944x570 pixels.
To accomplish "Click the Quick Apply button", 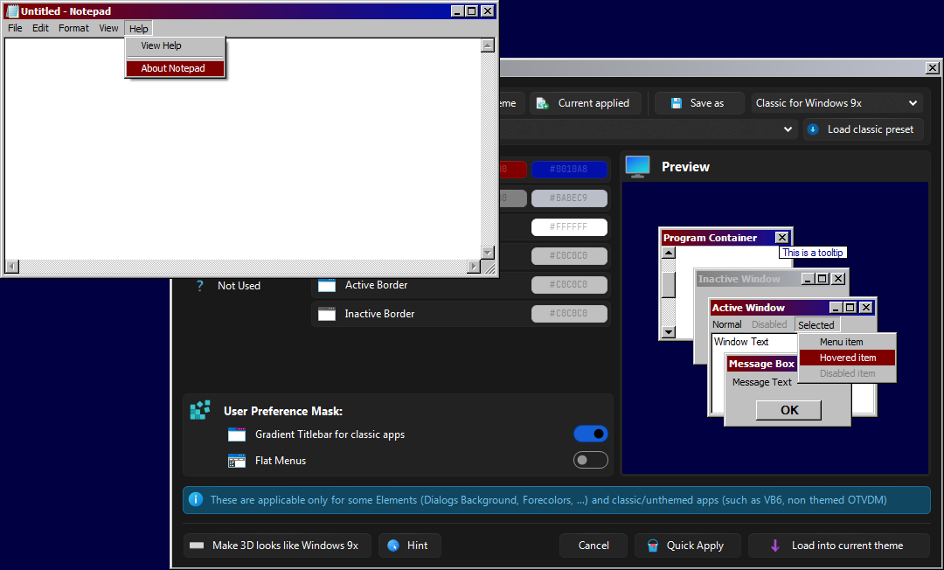I will pyautogui.click(x=688, y=546).
